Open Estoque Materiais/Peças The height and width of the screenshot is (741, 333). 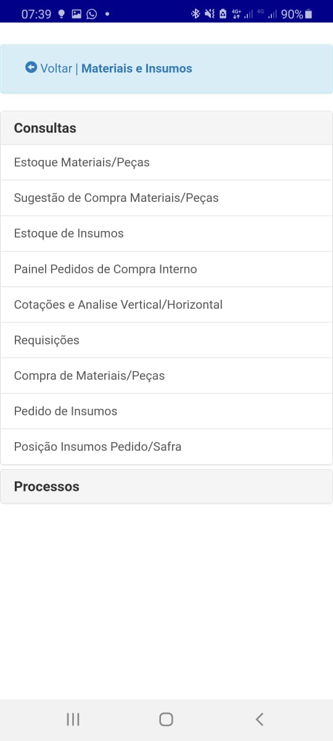pos(166,162)
